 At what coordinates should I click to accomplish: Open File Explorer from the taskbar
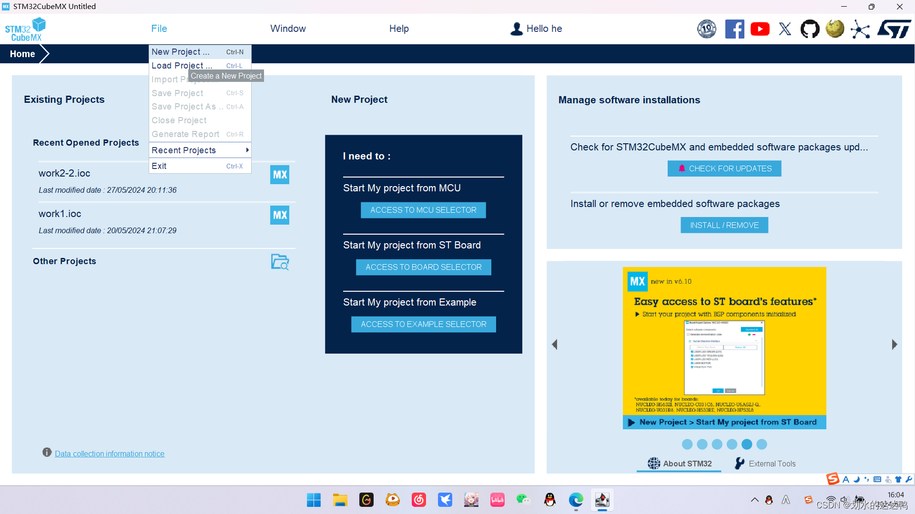340,500
